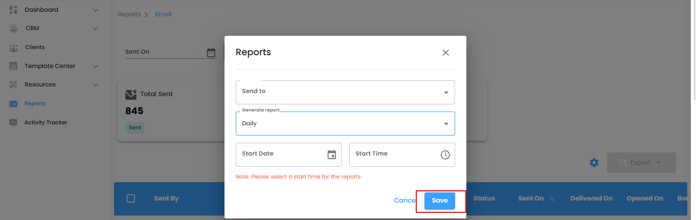
Task: Open the Start Time clock icon
Action: 445,155
